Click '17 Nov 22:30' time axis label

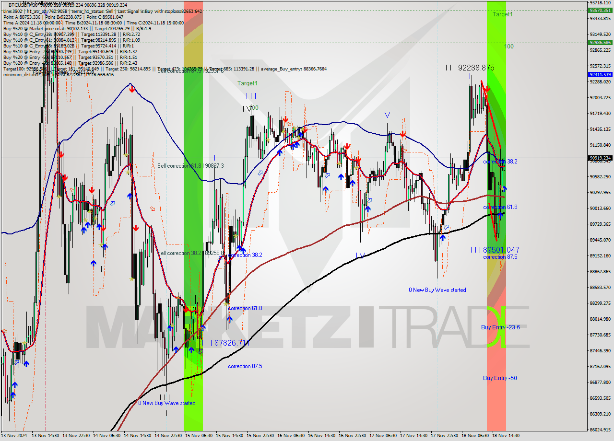[x=445, y=435]
